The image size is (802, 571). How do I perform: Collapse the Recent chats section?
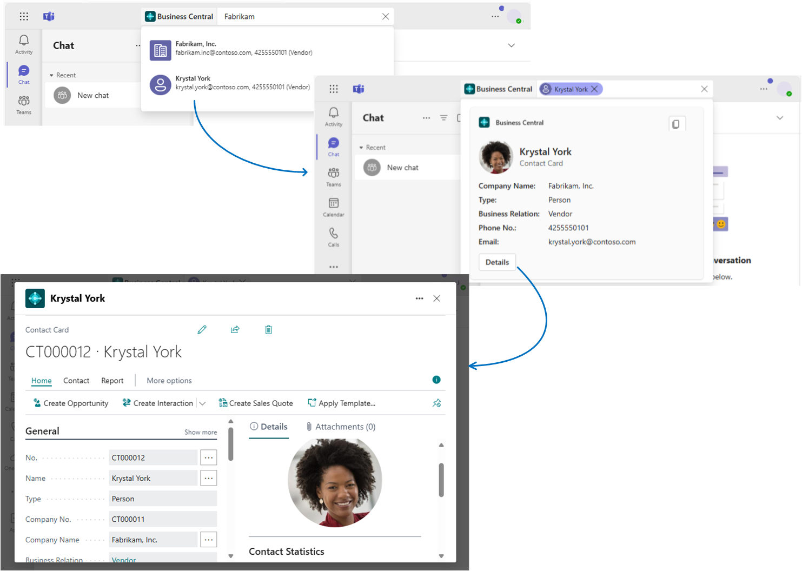coord(361,147)
